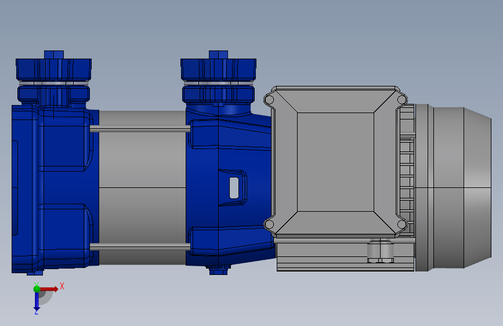Screen dimensions: 503x326
Task: Select the lower tie rod on the casing
Action: [140, 247]
